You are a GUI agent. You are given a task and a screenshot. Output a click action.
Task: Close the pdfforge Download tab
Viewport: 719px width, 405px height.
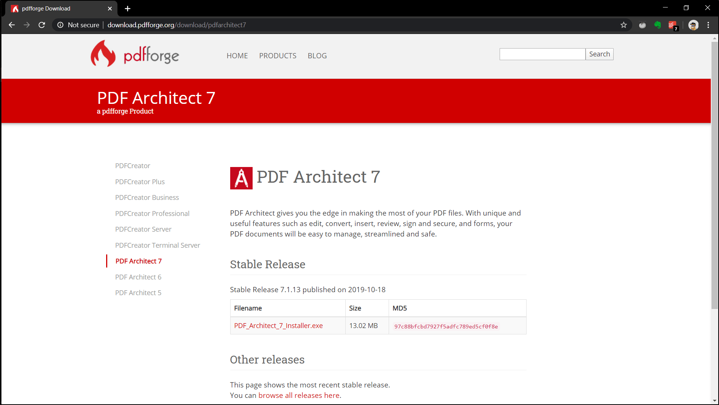pyautogui.click(x=110, y=9)
